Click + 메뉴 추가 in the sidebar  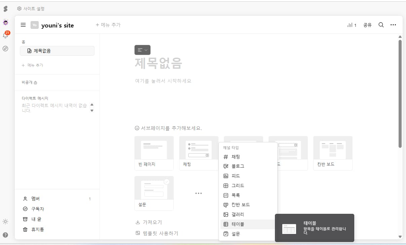pos(32,65)
